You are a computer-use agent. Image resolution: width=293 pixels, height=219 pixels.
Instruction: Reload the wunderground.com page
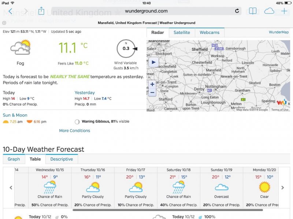click(x=237, y=11)
